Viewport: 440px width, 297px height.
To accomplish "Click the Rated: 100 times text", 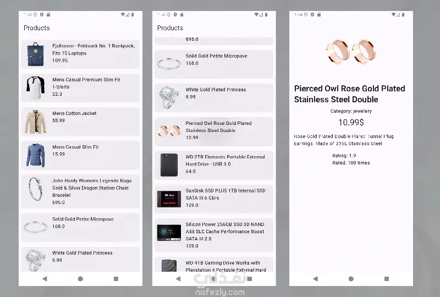I will pos(351,163).
